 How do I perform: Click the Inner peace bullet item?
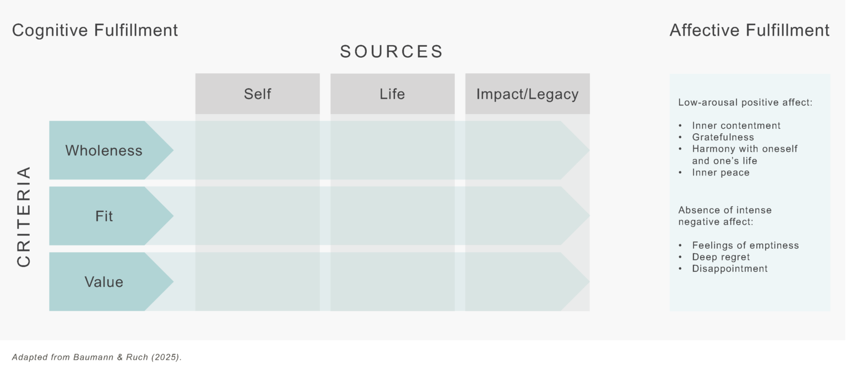tap(720, 172)
